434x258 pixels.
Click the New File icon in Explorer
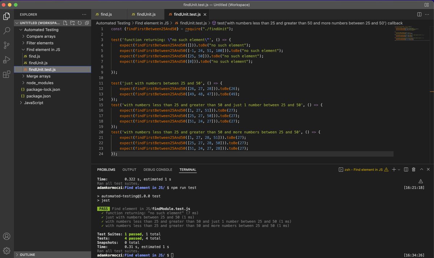pos(65,23)
